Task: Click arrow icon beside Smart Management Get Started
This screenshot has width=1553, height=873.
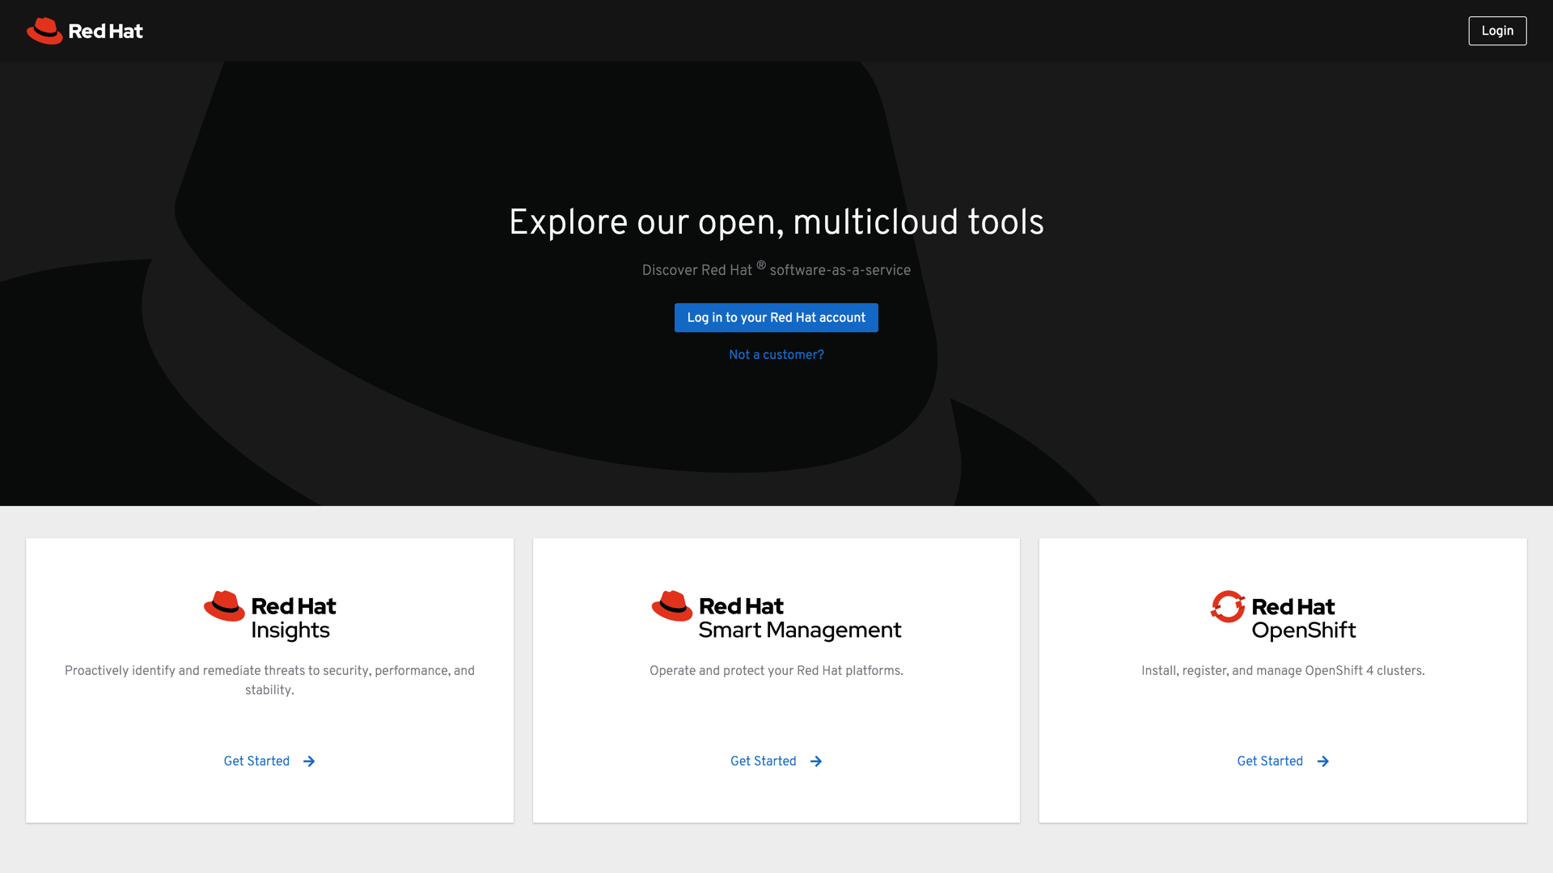Action: tap(816, 761)
